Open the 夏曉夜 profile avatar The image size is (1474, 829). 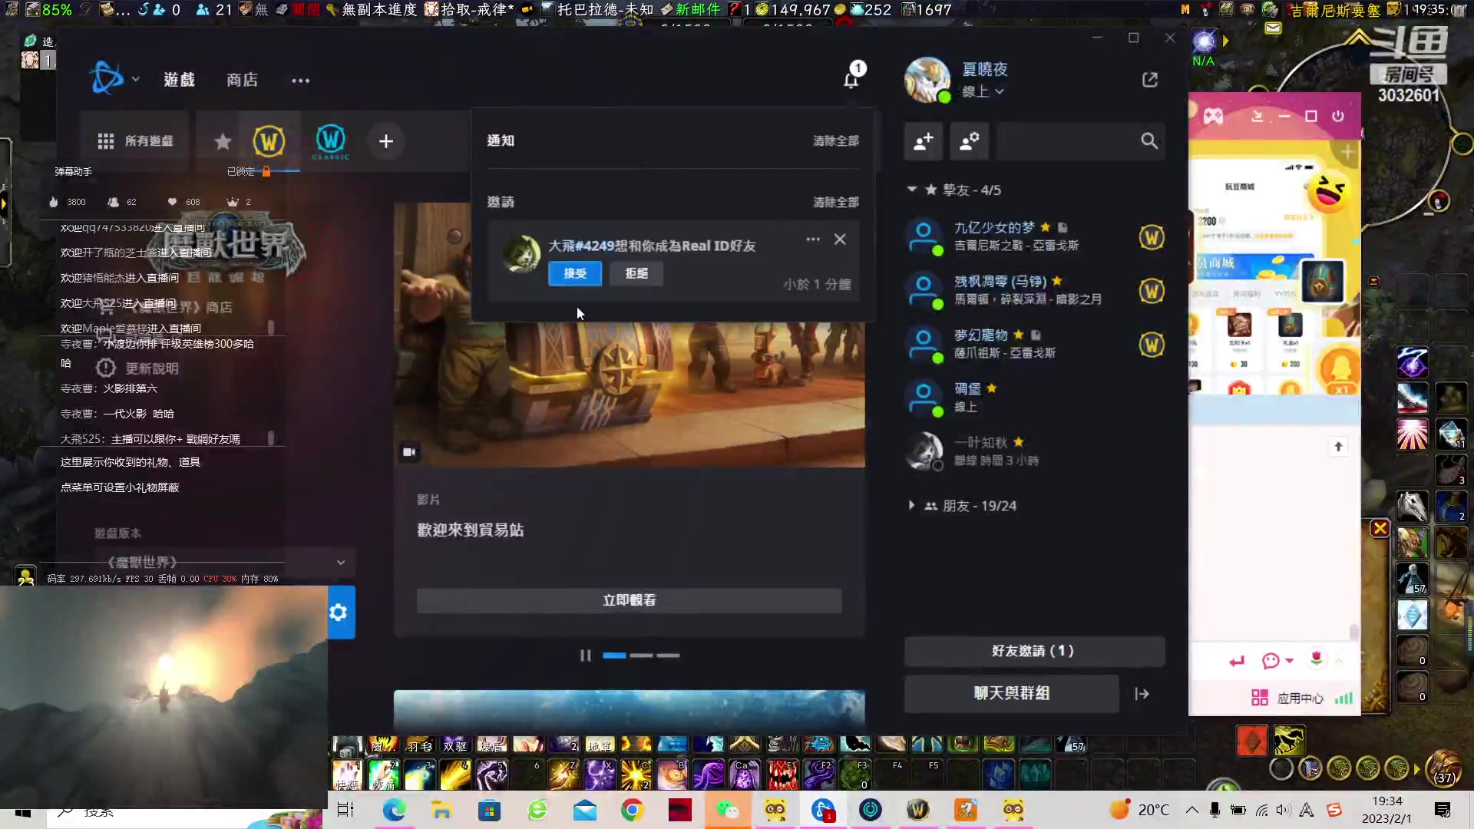pyautogui.click(x=927, y=80)
